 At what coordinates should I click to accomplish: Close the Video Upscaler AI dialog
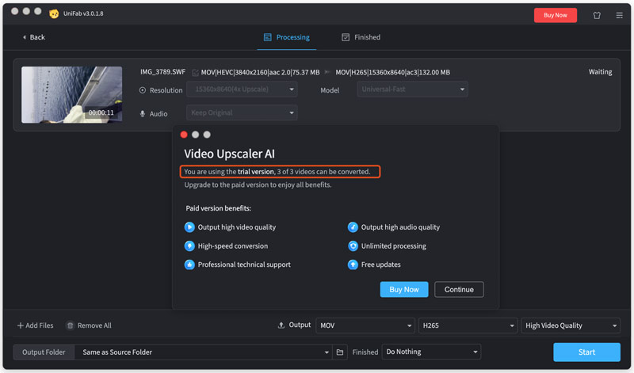184,135
